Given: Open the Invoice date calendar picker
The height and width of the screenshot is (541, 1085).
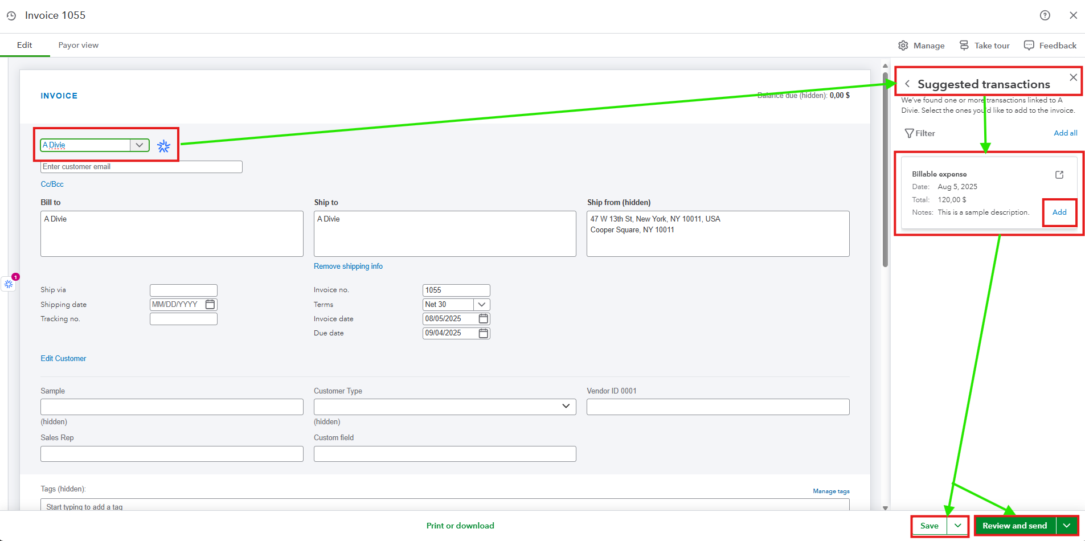Looking at the screenshot, I should 484,318.
